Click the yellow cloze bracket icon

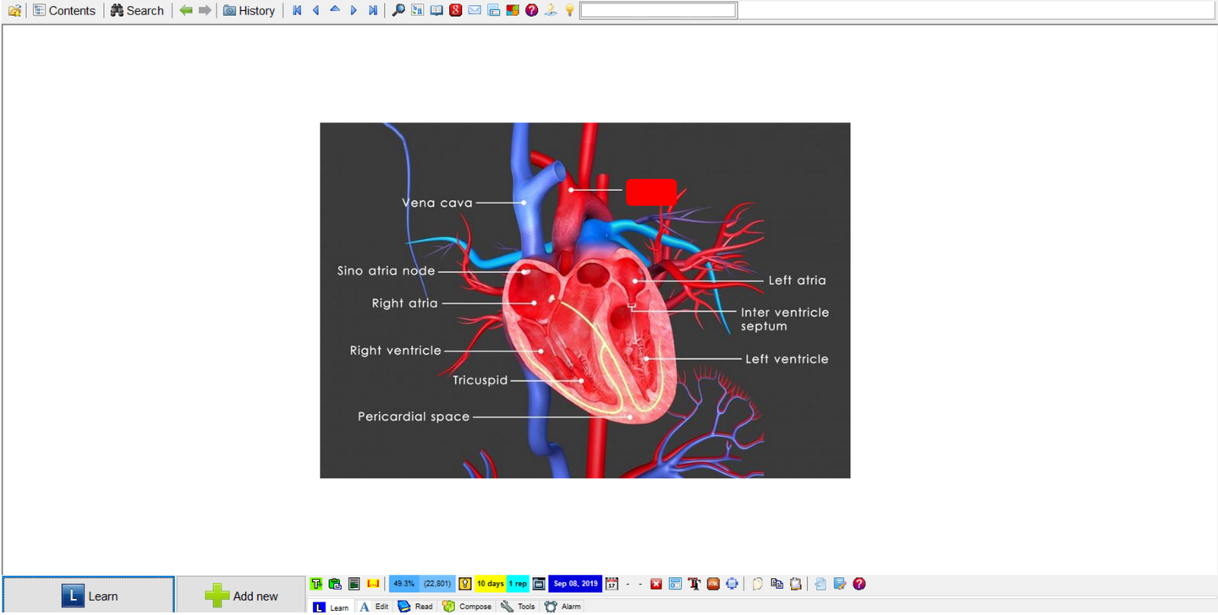point(373,584)
